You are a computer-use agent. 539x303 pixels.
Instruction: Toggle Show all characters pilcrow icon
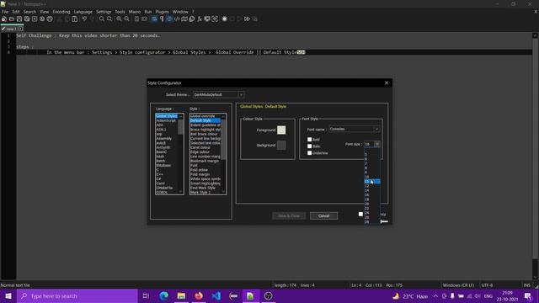[162, 19]
